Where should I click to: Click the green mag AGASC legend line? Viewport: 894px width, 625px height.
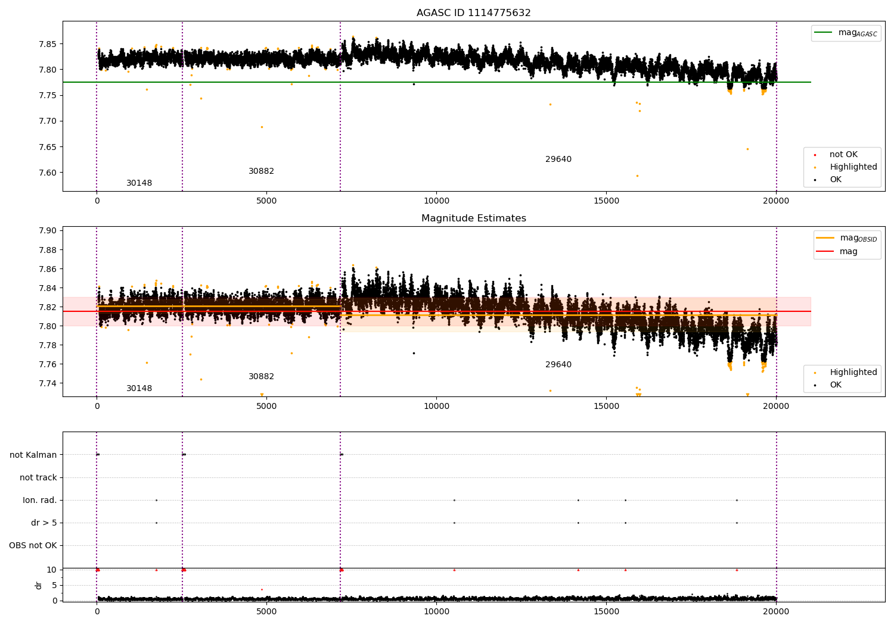tap(824, 33)
